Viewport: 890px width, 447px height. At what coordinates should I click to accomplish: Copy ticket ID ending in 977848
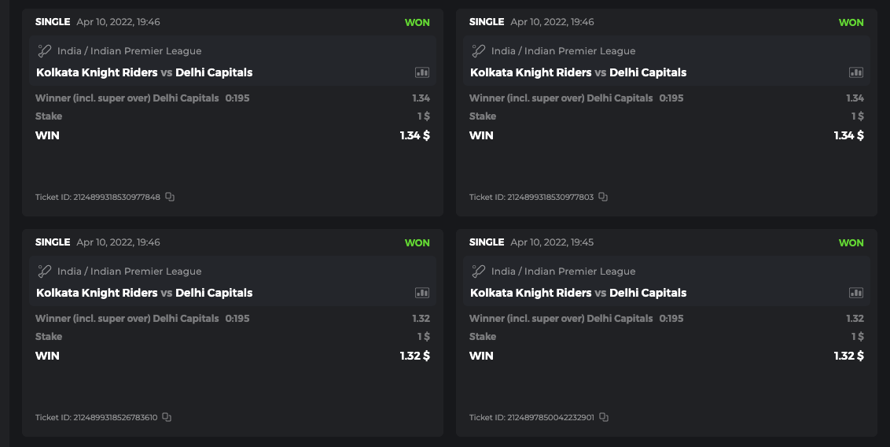point(170,197)
